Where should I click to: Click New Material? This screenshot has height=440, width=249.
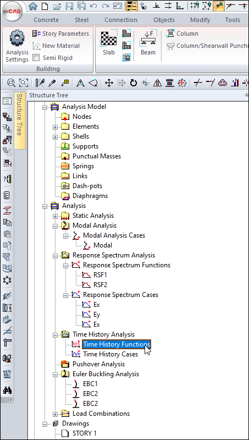56,46
